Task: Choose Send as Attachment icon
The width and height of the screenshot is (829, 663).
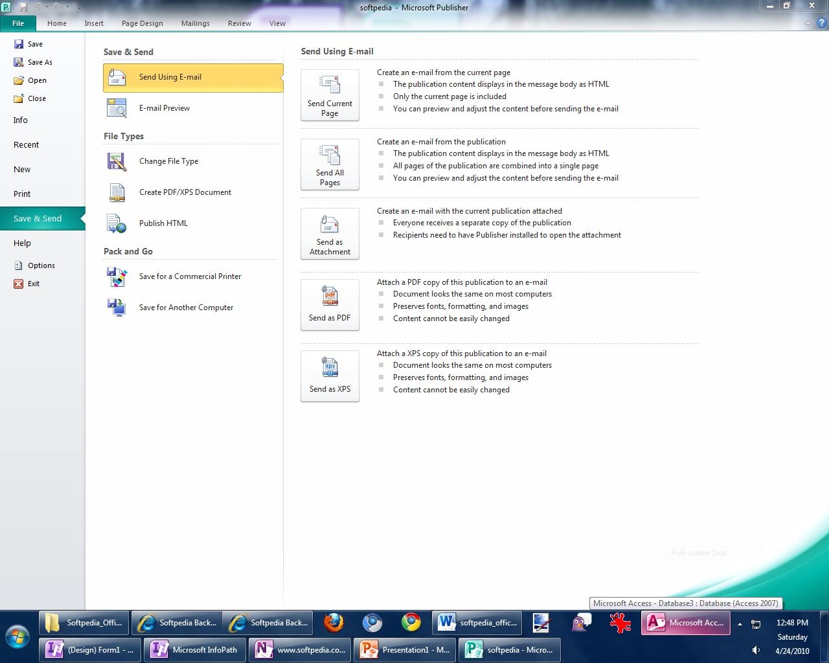Action: [330, 234]
